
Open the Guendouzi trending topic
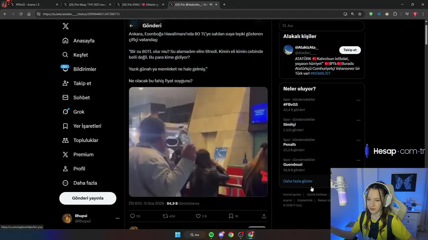tap(293, 165)
